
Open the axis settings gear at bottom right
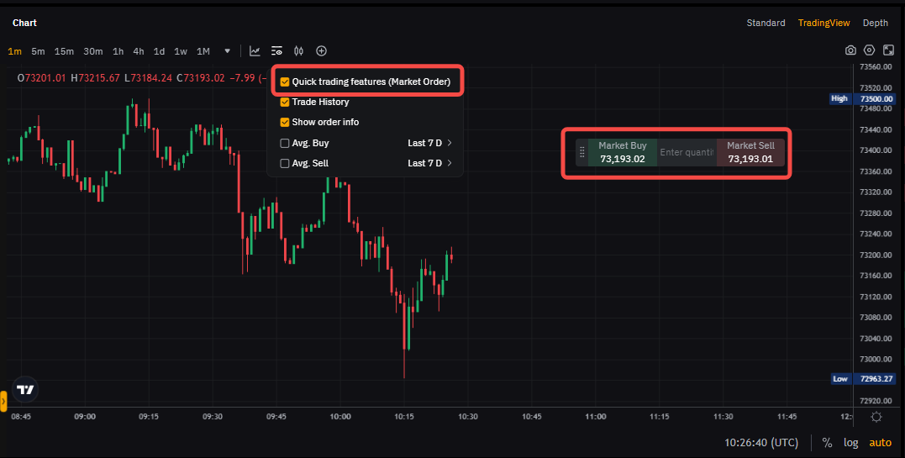coord(876,417)
